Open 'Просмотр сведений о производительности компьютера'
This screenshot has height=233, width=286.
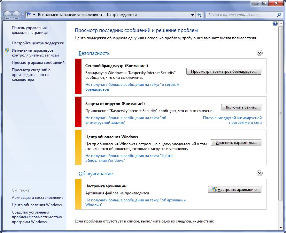[x=31, y=75]
